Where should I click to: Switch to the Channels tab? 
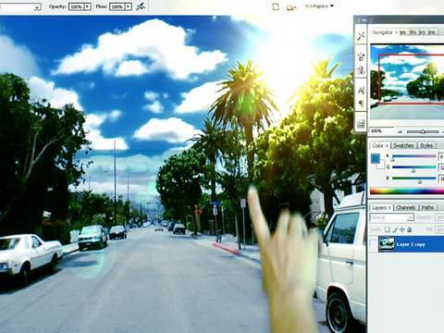[406, 207]
